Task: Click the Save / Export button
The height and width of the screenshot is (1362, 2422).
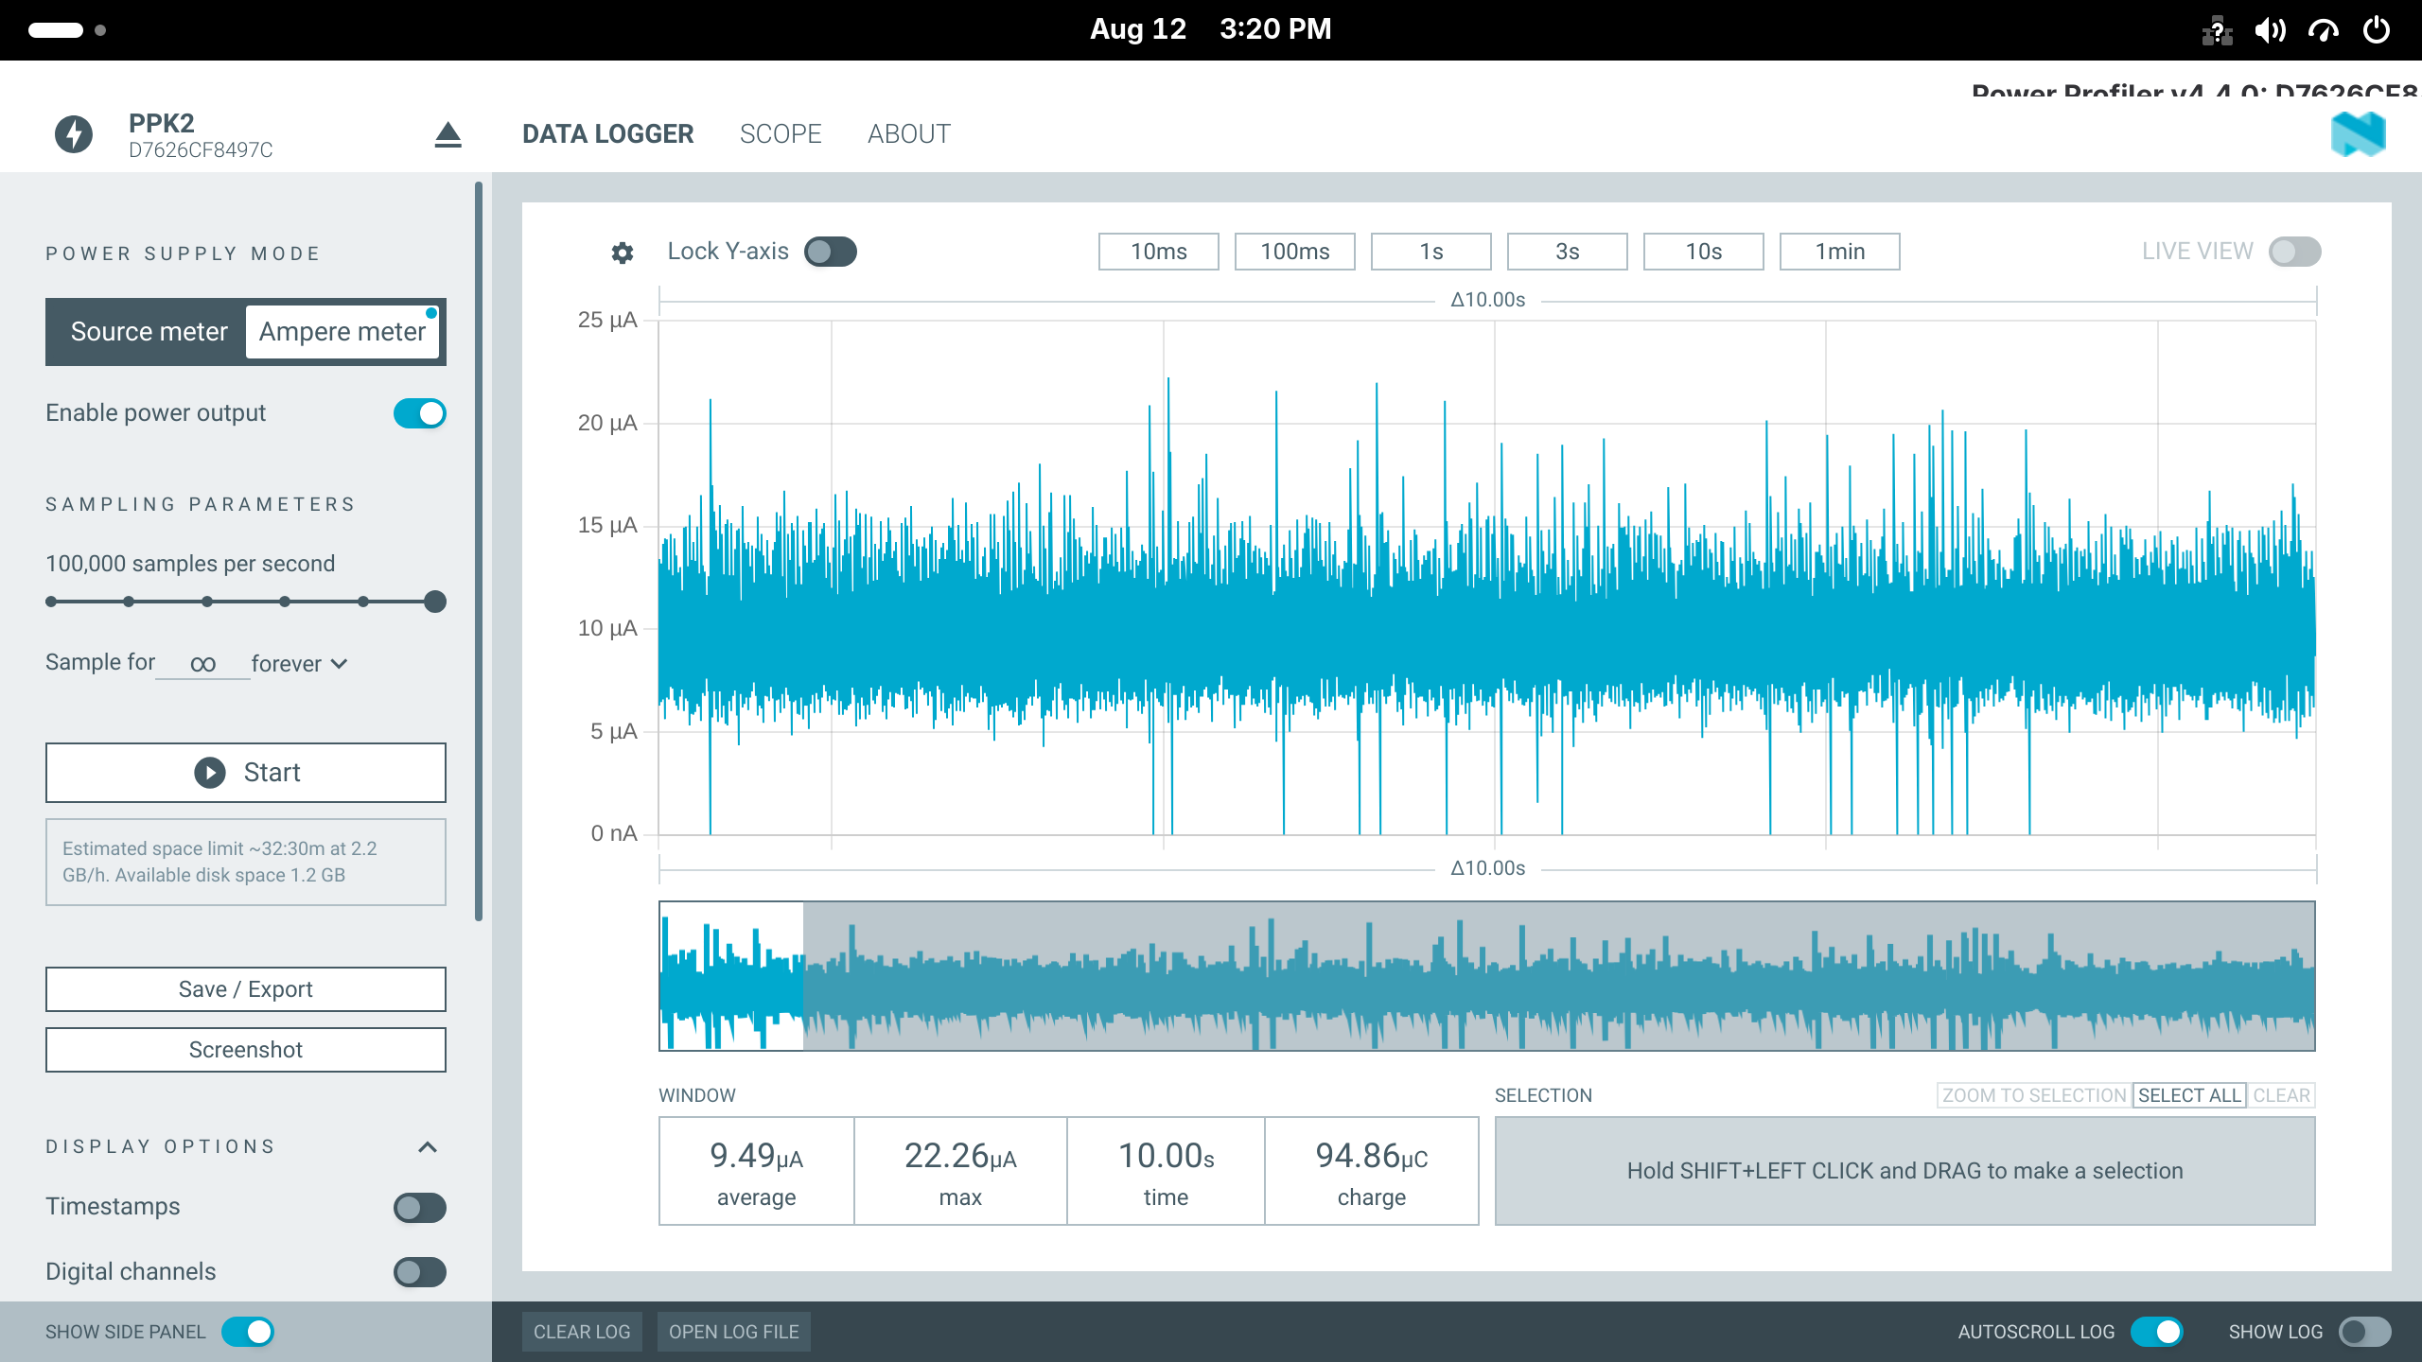Action: click(x=246, y=989)
